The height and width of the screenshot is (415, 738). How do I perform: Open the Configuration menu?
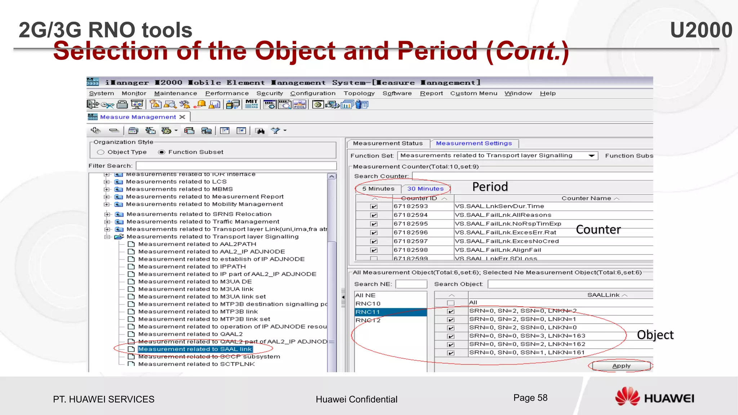point(313,93)
